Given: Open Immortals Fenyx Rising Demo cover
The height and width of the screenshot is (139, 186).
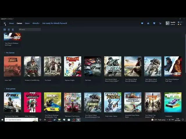Looking at the screenshot, I should 133,102.
